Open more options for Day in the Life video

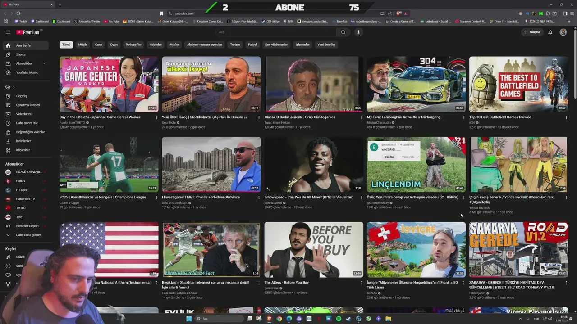pyautogui.click(x=156, y=117)
